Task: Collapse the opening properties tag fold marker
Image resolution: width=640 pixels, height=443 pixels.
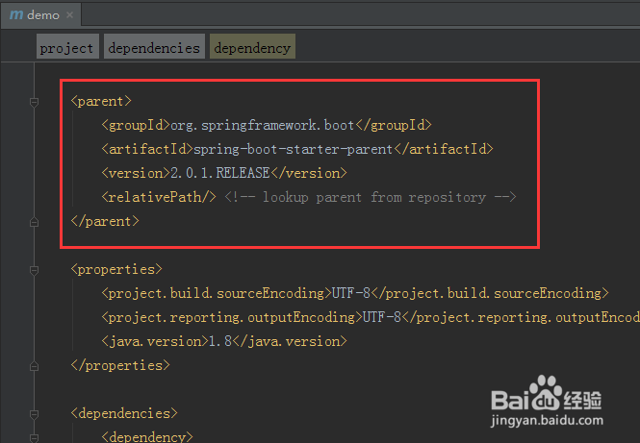Action: (x=35, y=270)
